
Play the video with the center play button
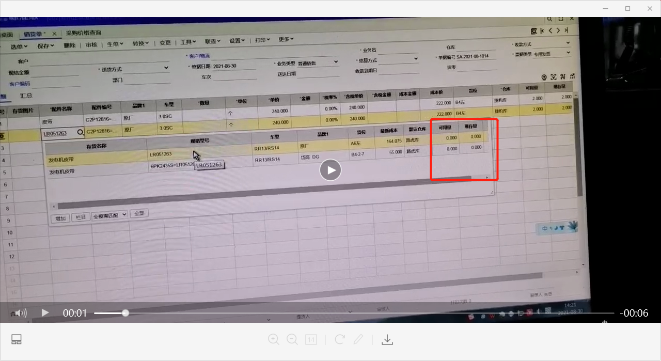pos(330,170)
